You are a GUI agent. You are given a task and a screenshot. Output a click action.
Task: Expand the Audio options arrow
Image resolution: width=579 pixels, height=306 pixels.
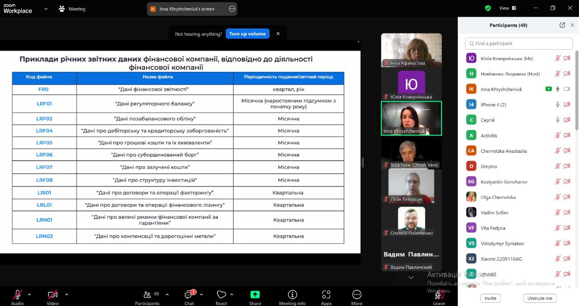point(29,294)
